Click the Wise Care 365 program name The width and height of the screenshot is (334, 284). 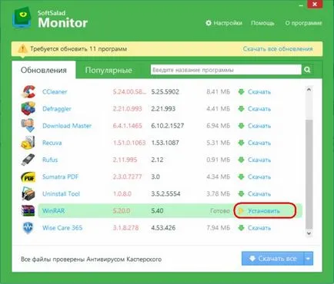click(62, 228)
